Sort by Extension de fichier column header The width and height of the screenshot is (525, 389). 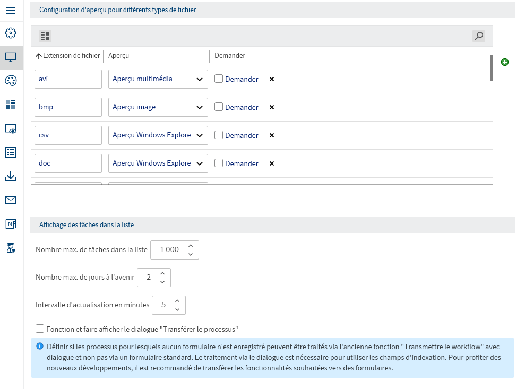coord(68,56)
